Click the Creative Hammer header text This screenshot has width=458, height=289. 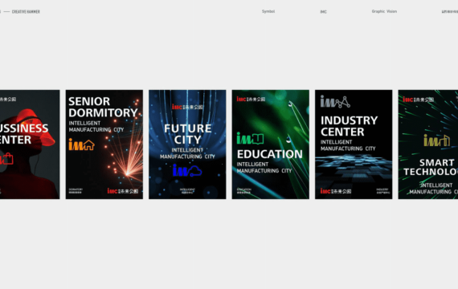click(x=26, y=12)
